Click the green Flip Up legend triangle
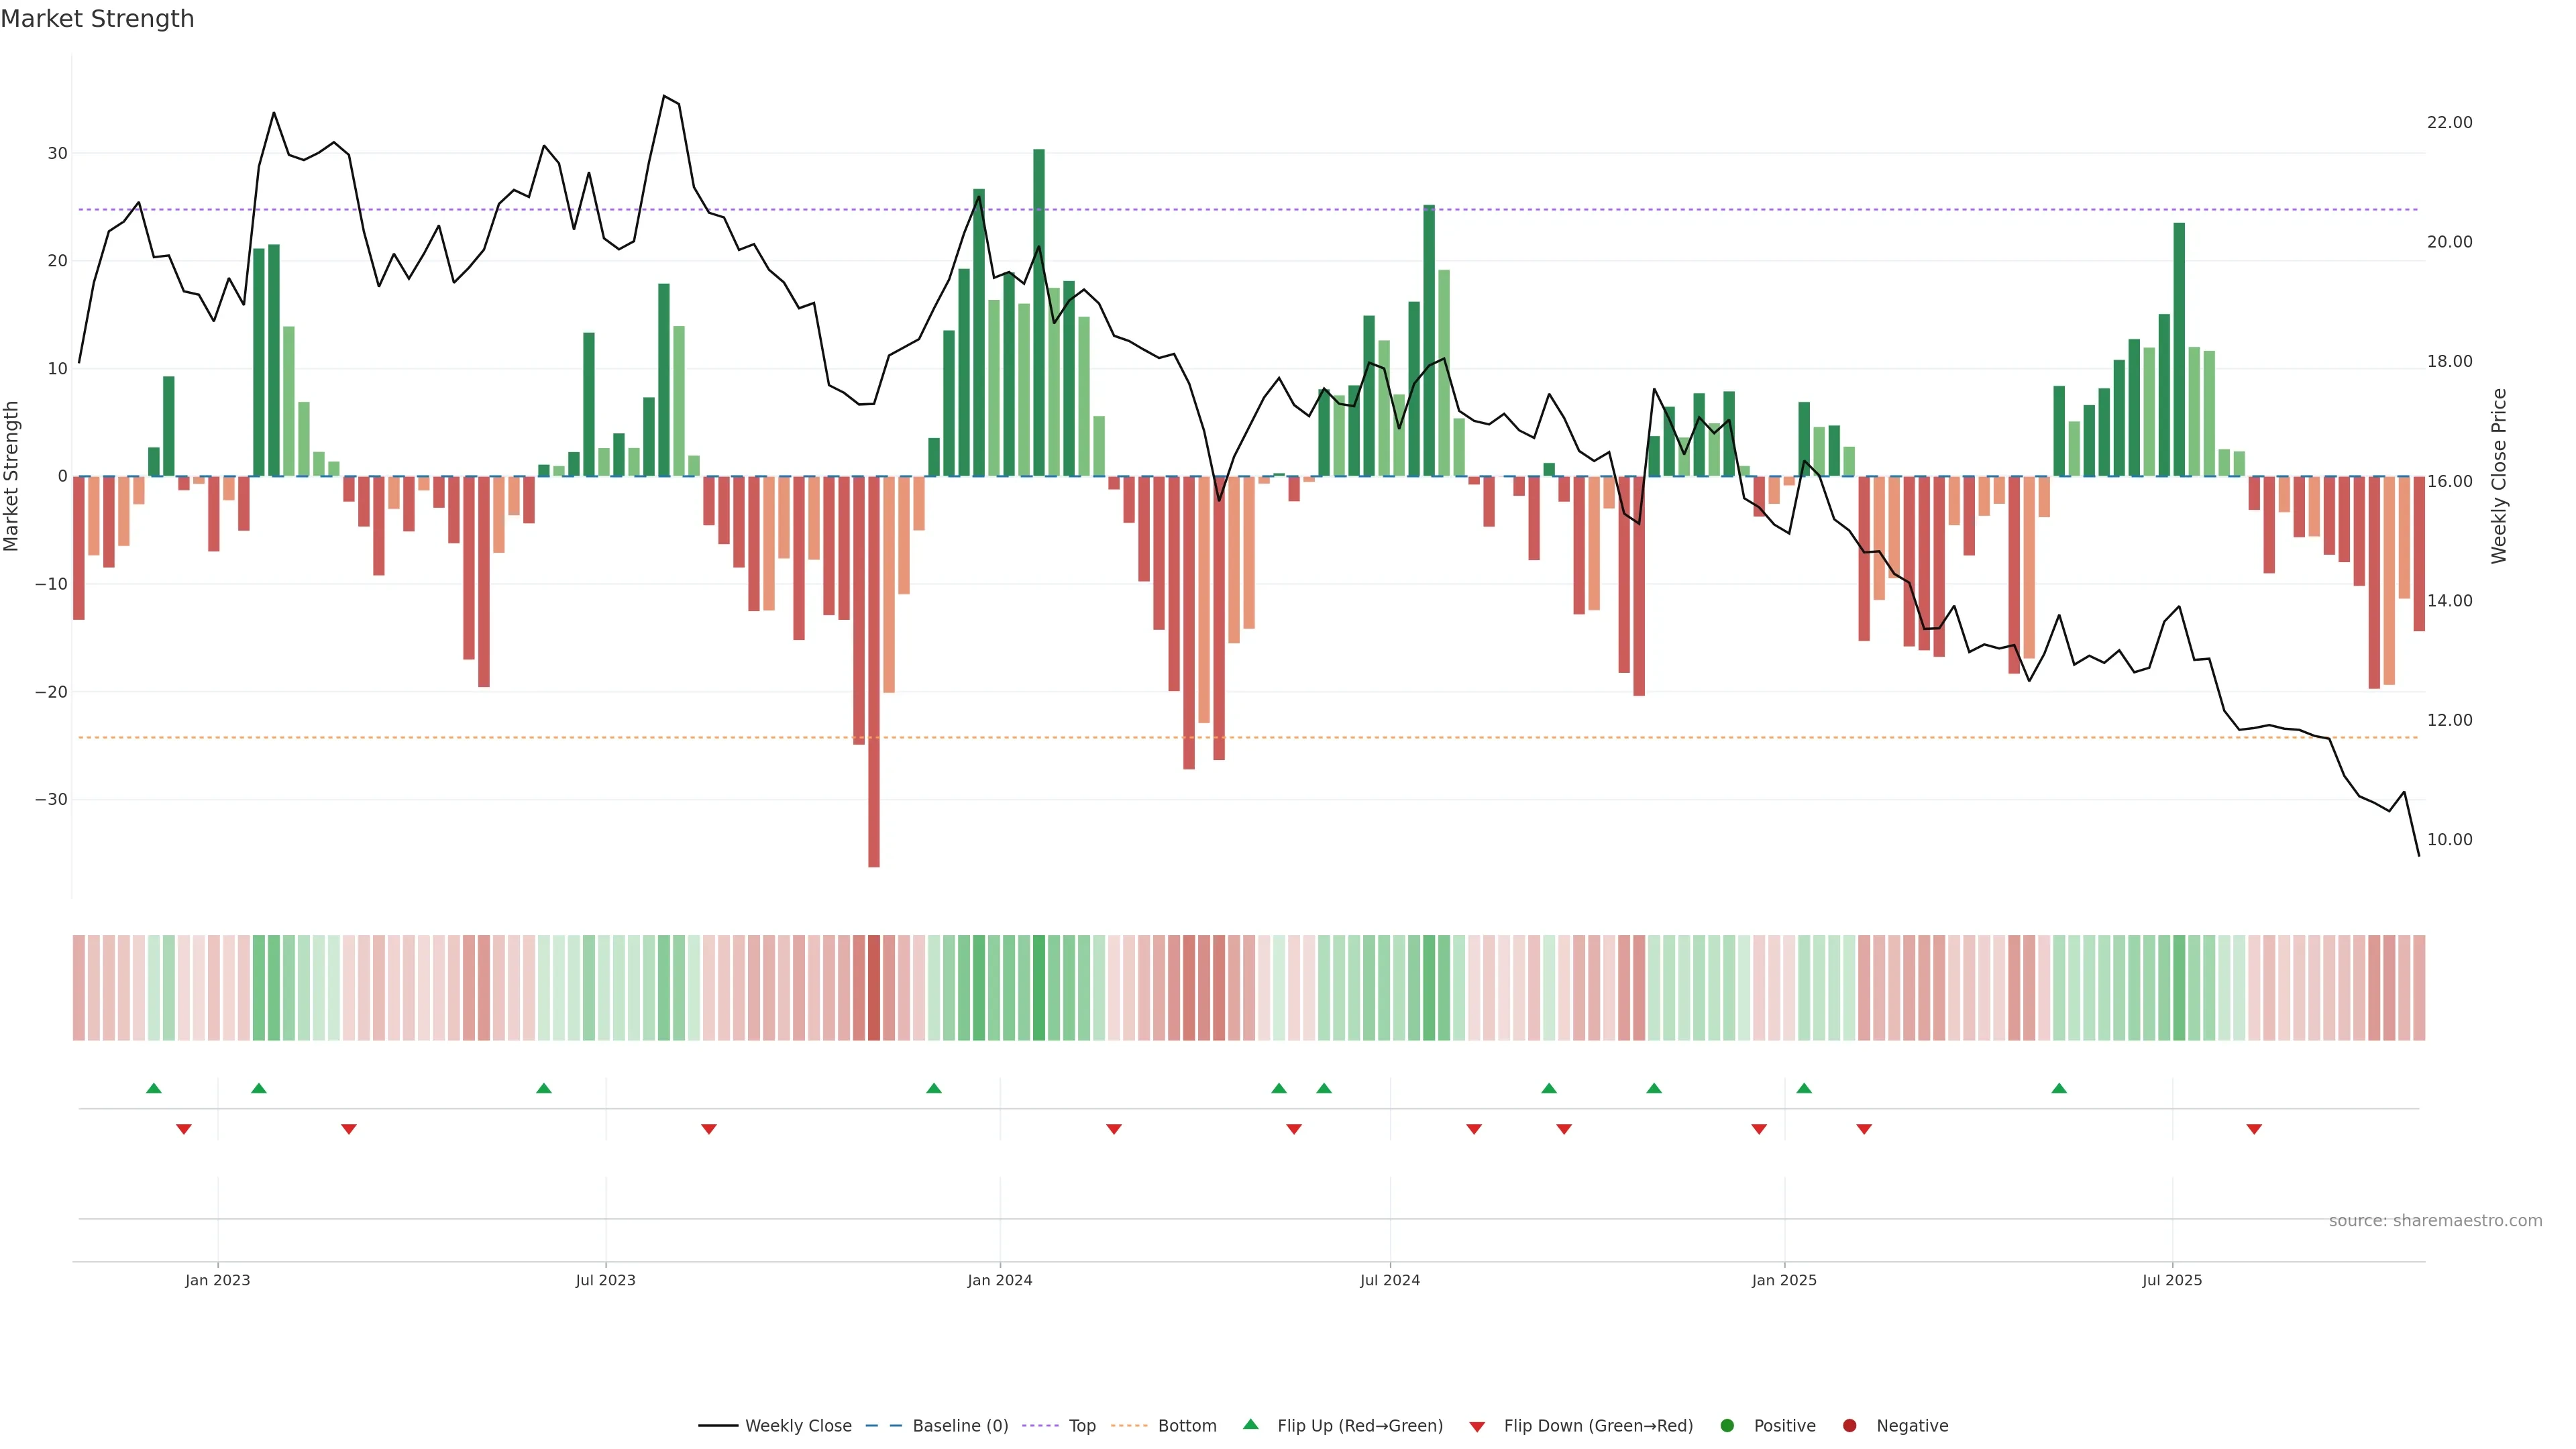The image size is (2576, 1449). coord(1250,1424)
